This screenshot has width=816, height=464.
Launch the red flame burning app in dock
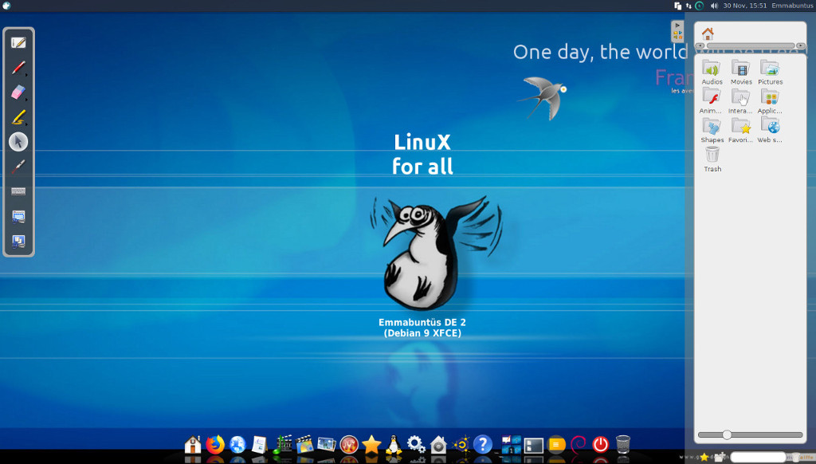click(x=349, y=445)
